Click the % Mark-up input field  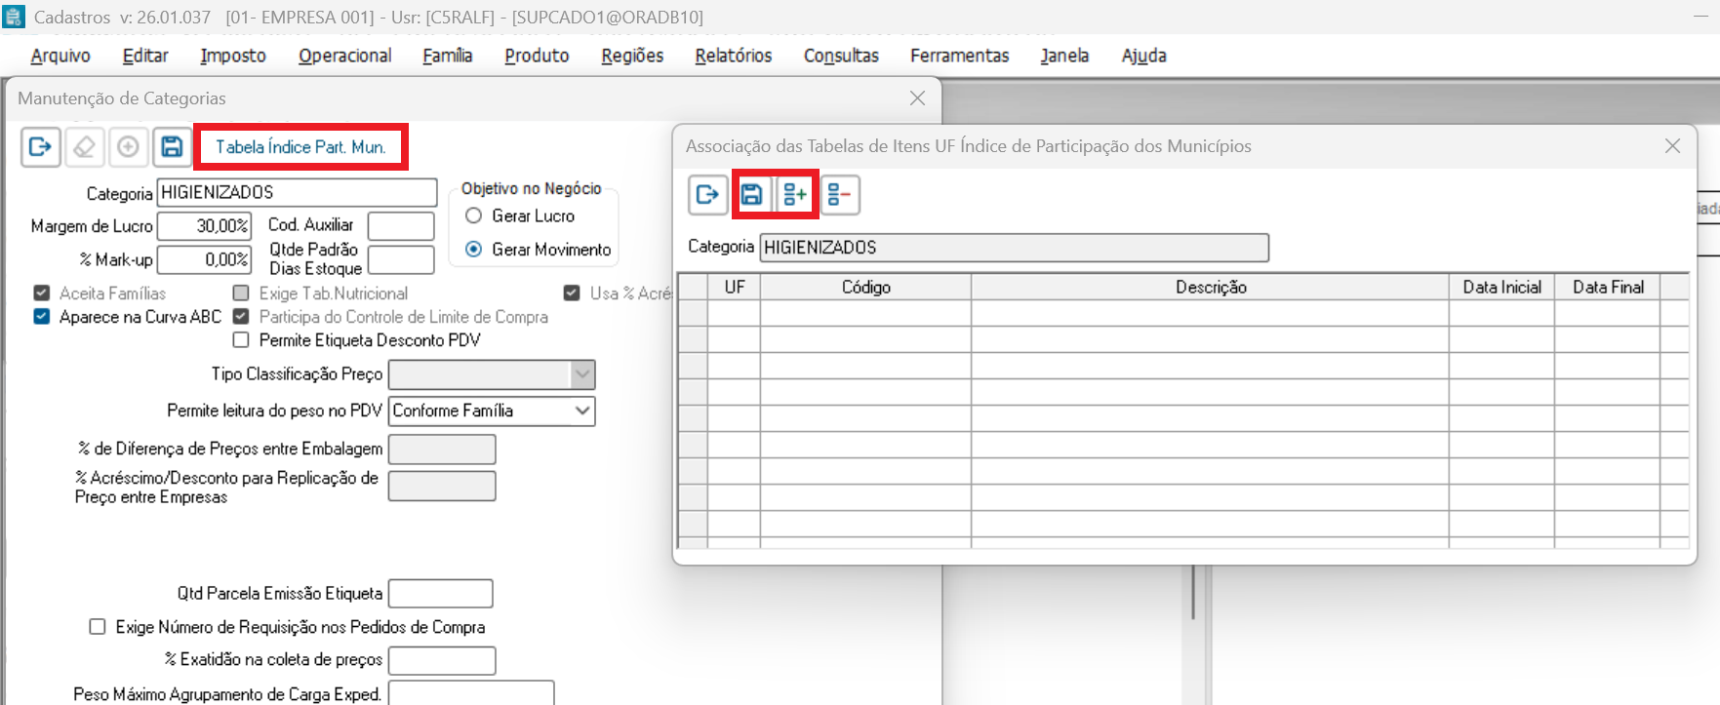tap(204, 259)
